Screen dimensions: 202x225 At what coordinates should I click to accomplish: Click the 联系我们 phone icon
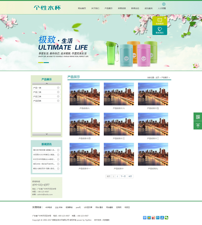(160, 29)
